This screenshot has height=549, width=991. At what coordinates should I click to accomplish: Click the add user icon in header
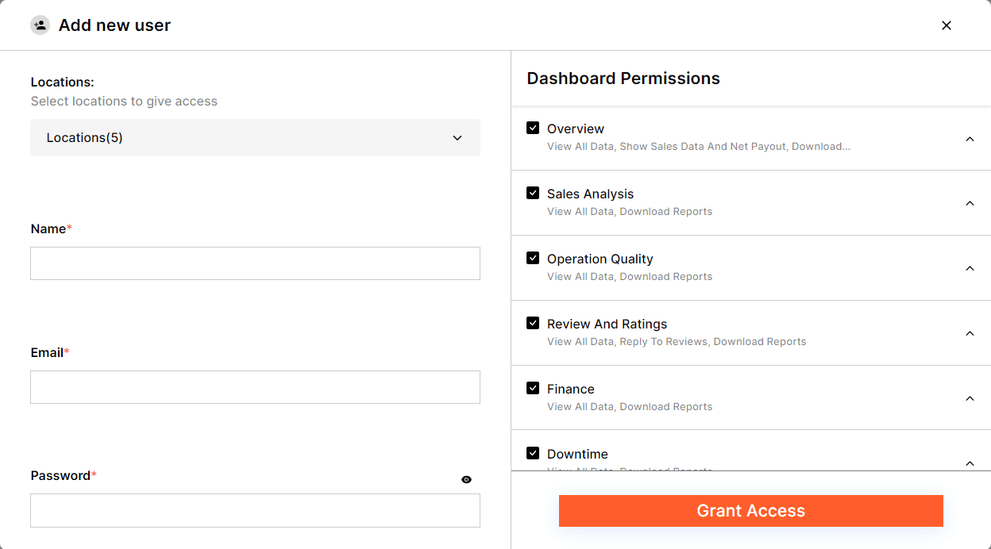pos(40,25)
